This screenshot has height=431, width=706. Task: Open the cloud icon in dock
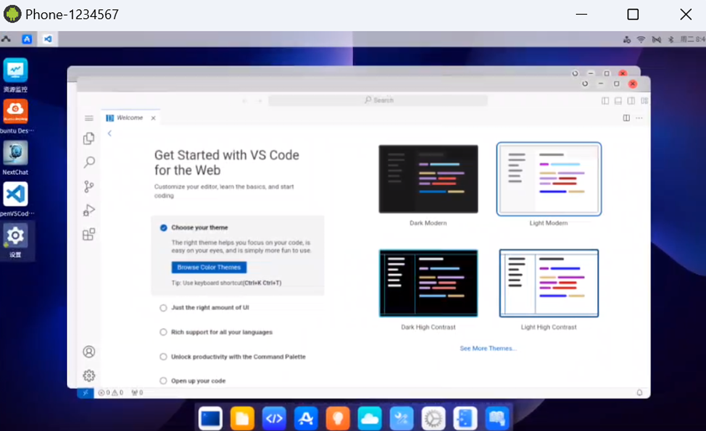pyautogui.click(x=370, y=419)
